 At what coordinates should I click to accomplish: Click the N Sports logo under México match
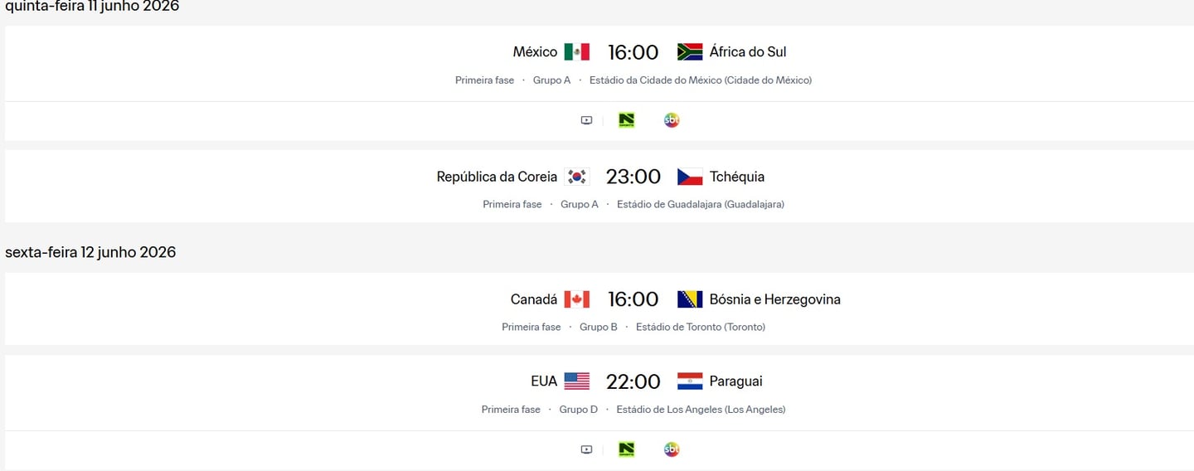coord(627,120)
